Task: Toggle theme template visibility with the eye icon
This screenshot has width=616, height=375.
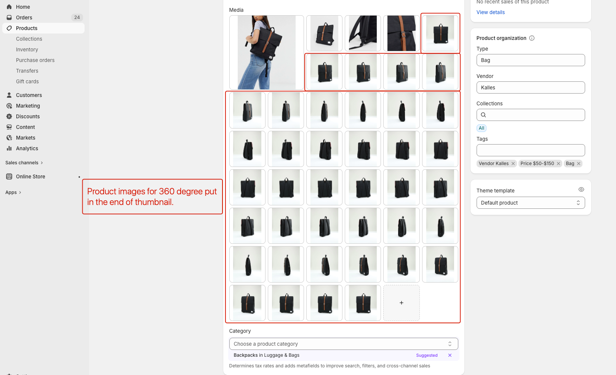Action: coord(581,189)
